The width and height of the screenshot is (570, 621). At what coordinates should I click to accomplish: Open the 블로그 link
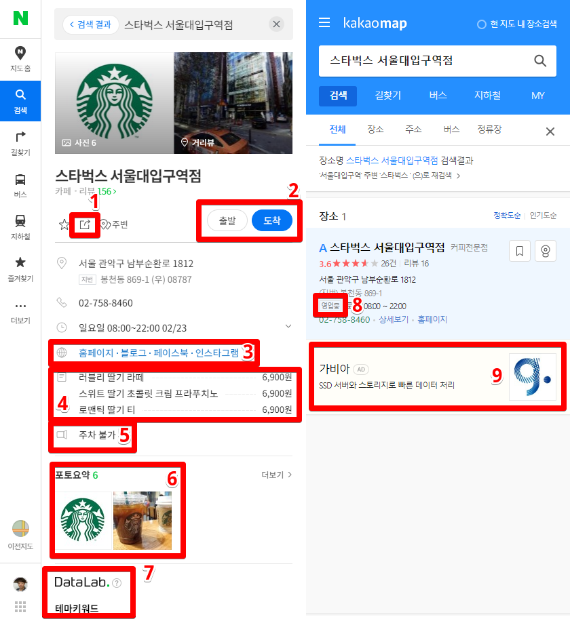click(134, 353)
